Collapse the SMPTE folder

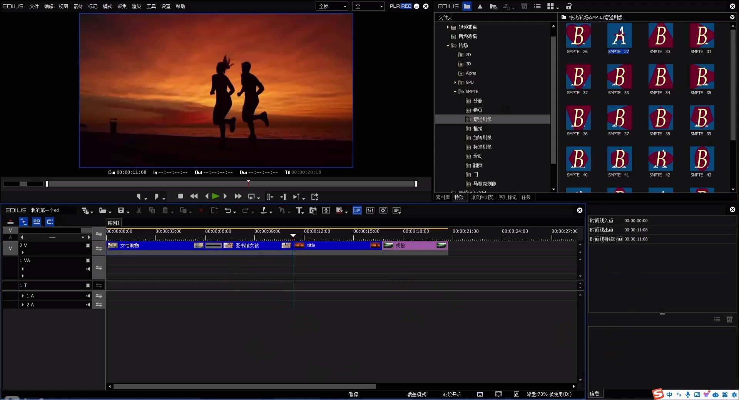(455, 92)
